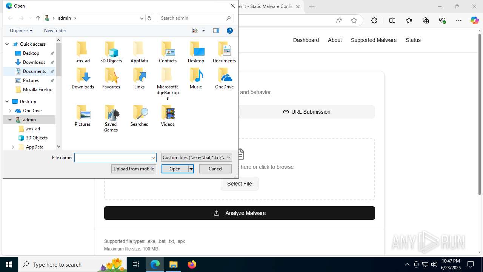
Task: Click the Help question mark icon
Action: tap(229, 31)
